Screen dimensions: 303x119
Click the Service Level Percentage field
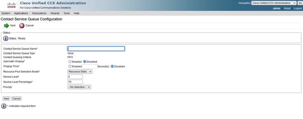pyautogui.click(x=75, y=82)
